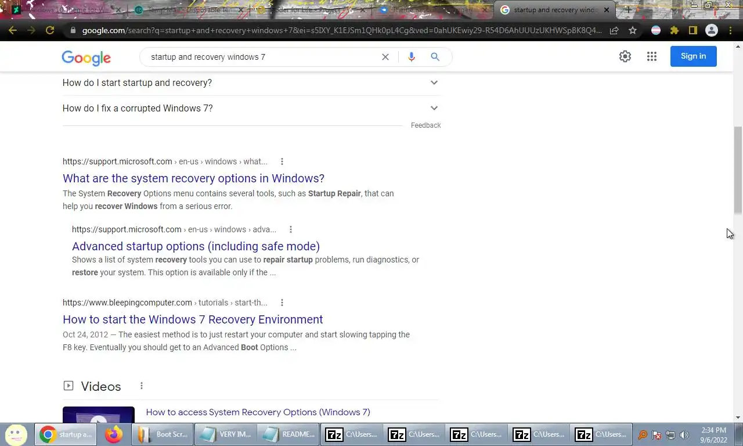The height and width of the screenshot is (446, 743).
Task: Bookmark this page with the star icon
Action: click(x=633, y=30)
